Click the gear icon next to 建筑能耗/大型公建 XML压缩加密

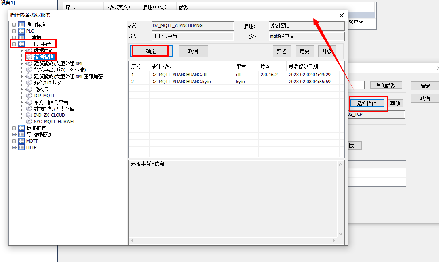click(x=29, y=76)
